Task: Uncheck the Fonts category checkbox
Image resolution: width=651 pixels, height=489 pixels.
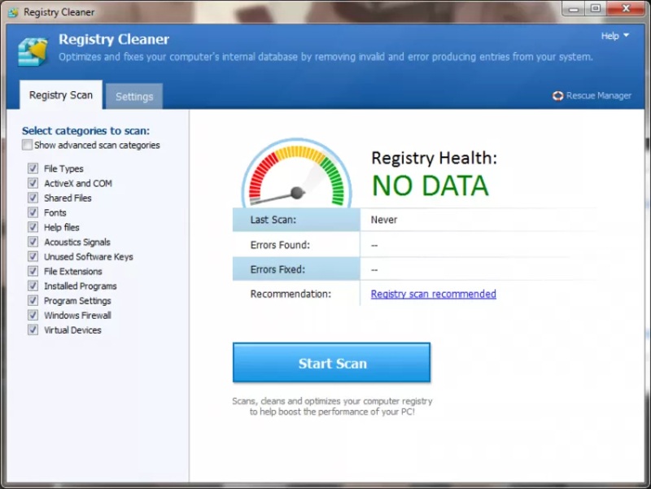Action: 33,212
